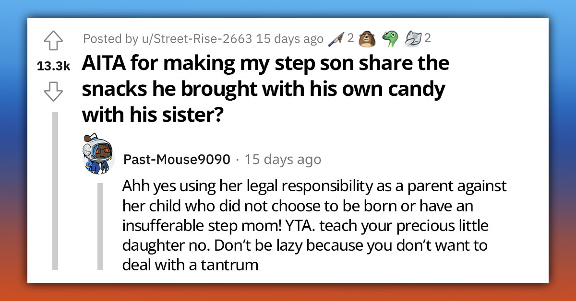Click the gray cat award icon

point(414,38)
